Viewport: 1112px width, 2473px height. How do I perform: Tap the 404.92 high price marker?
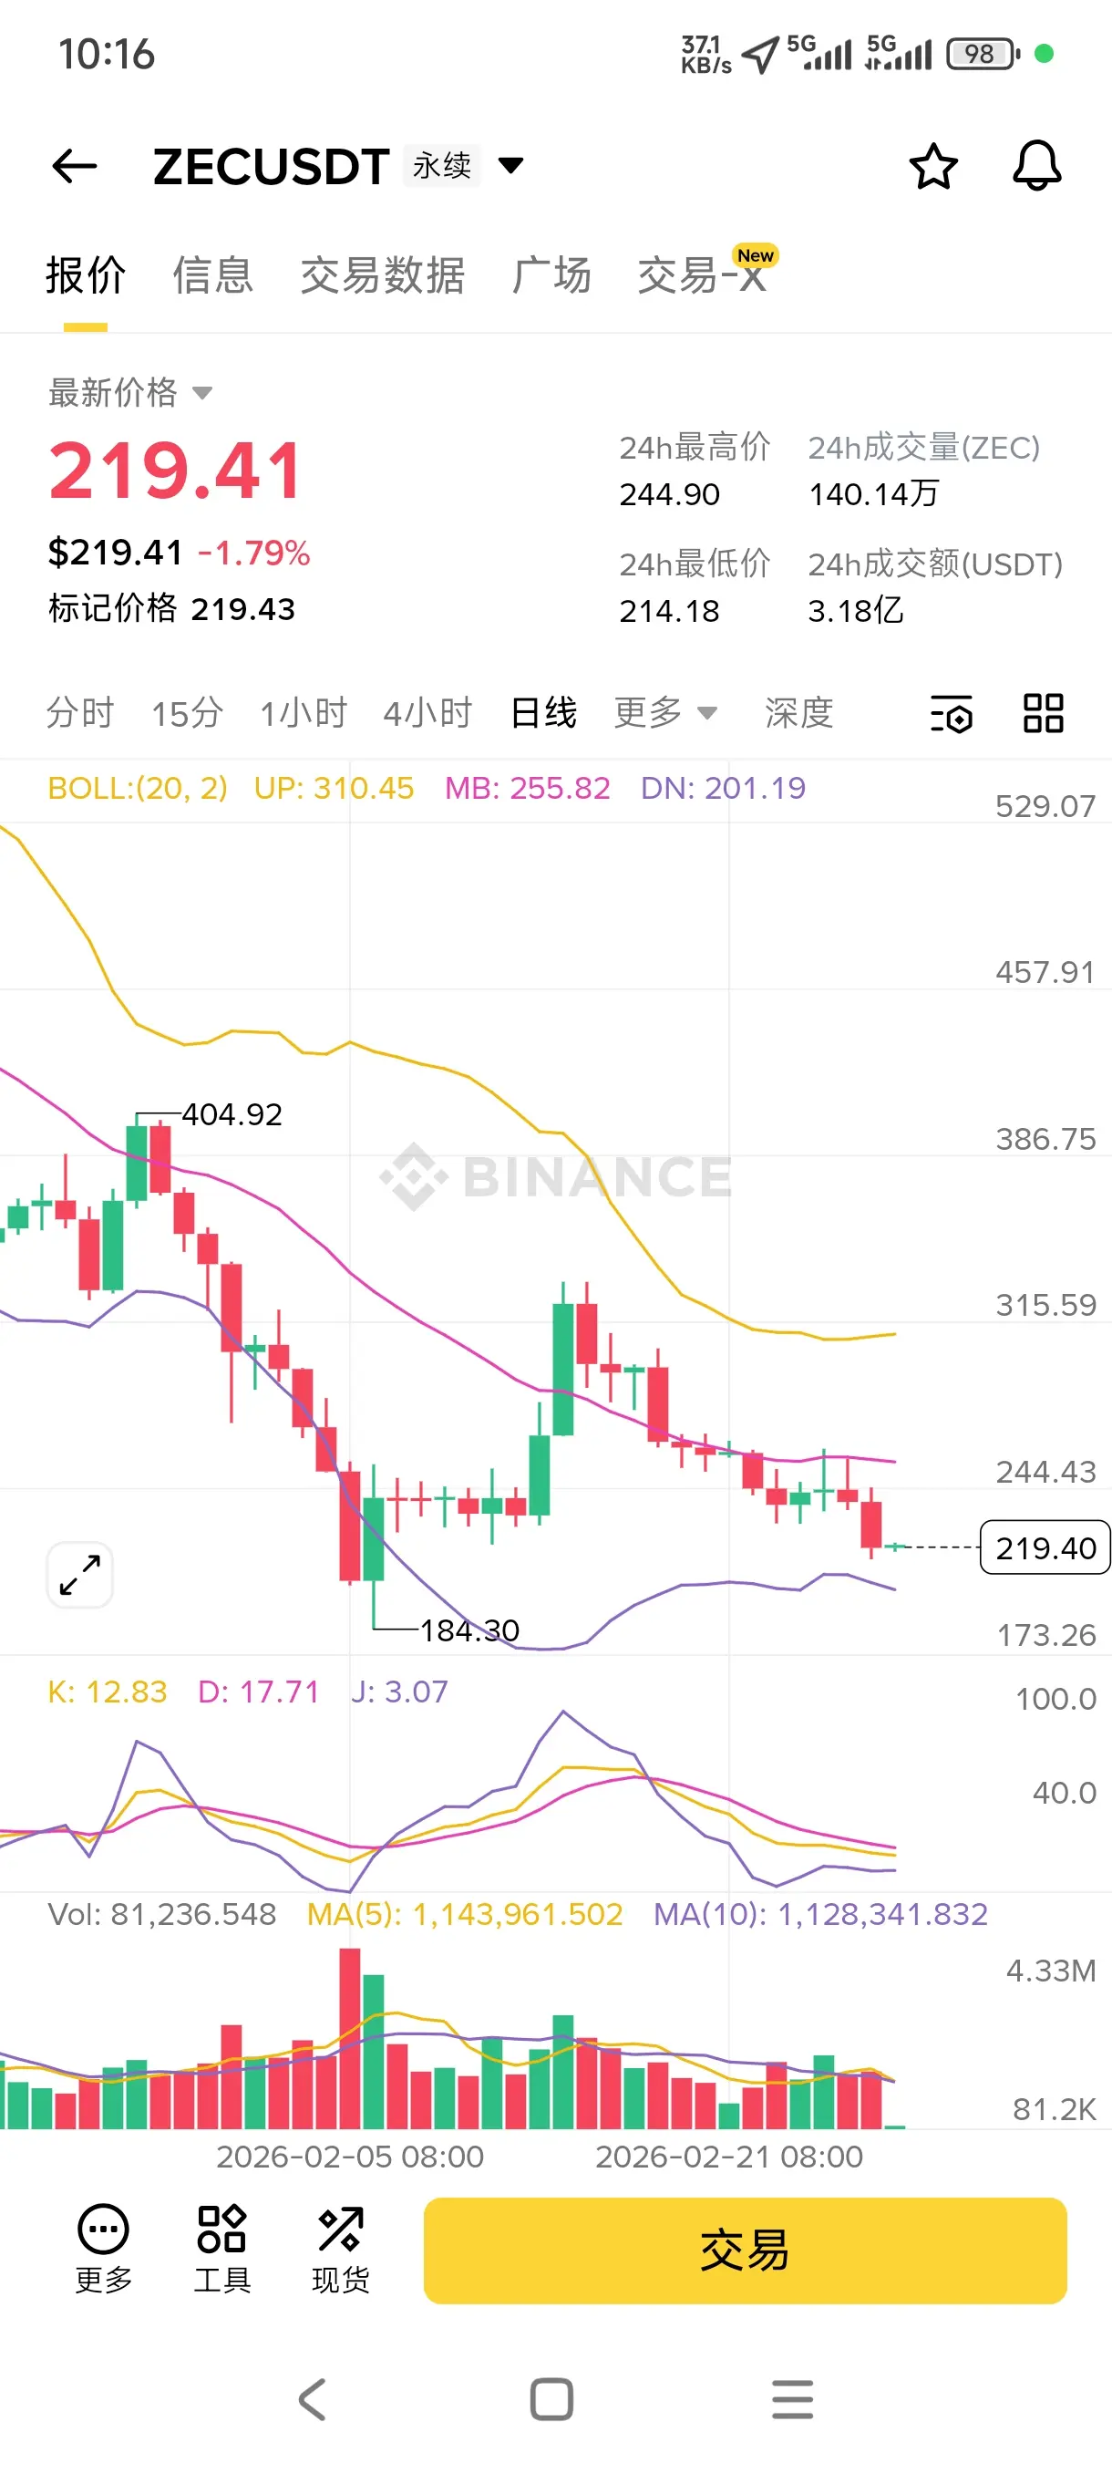232,1114
